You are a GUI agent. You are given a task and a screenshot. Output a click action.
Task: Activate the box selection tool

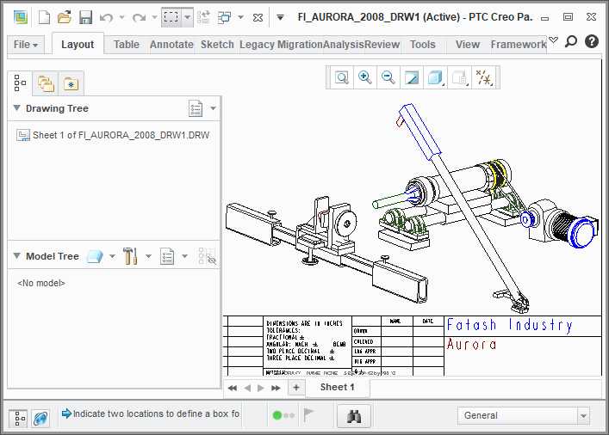click(171, 17)
